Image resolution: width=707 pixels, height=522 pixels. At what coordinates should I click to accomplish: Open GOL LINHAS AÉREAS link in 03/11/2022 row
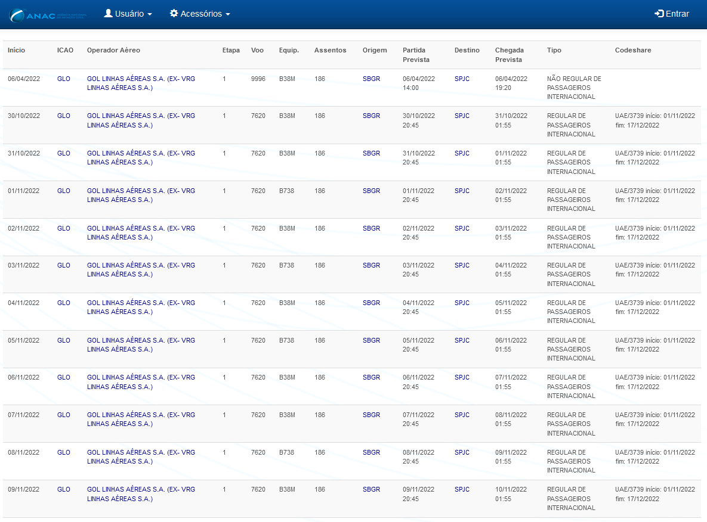coord(141,270)
